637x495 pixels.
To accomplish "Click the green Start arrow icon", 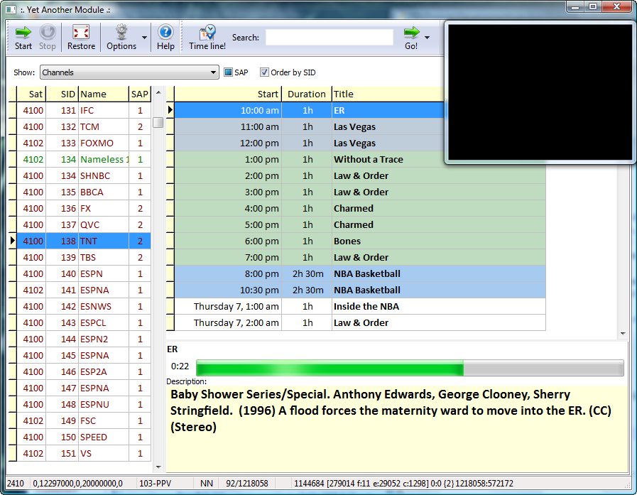I will (x=23, y=32).
